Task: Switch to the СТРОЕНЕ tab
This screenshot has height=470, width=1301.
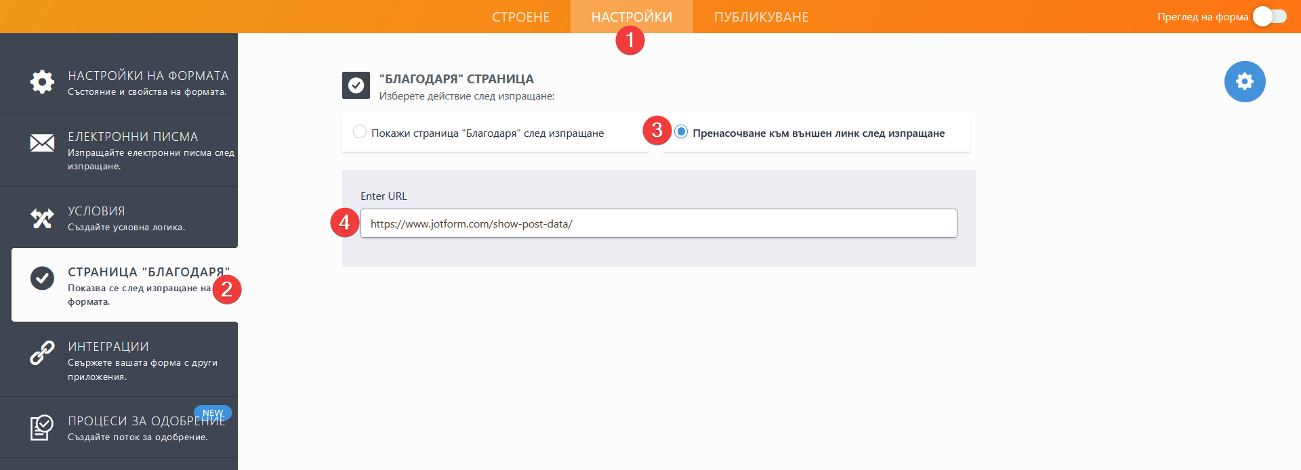Action: coord(521,17)
